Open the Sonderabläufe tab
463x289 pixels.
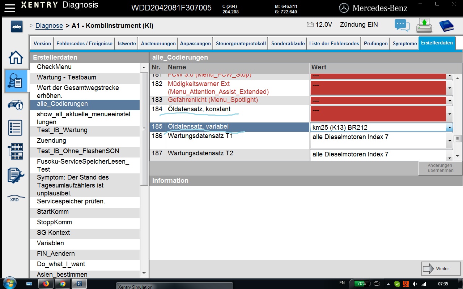[x=288, y=43]
